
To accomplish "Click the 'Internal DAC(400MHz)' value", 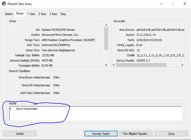I will click(56, 45).
